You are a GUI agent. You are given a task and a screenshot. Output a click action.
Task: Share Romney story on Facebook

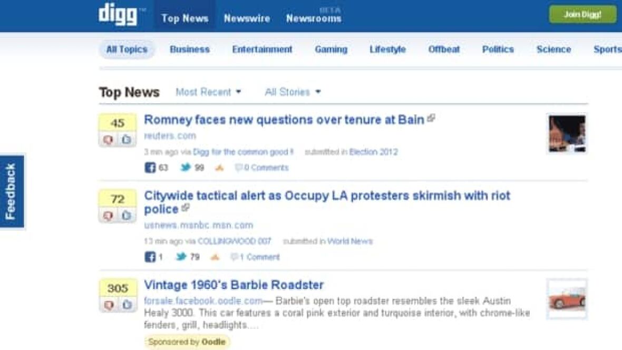click(x=150, y=168)
